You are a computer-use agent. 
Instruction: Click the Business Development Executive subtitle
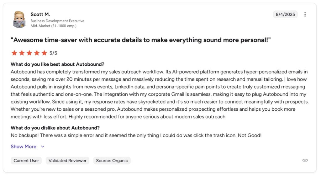pyautogui.click(x=57, y=21)
